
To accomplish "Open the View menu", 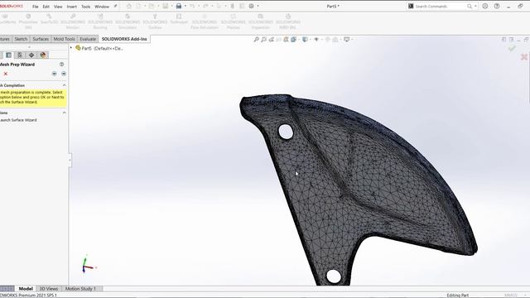I will tap(58, 7).
